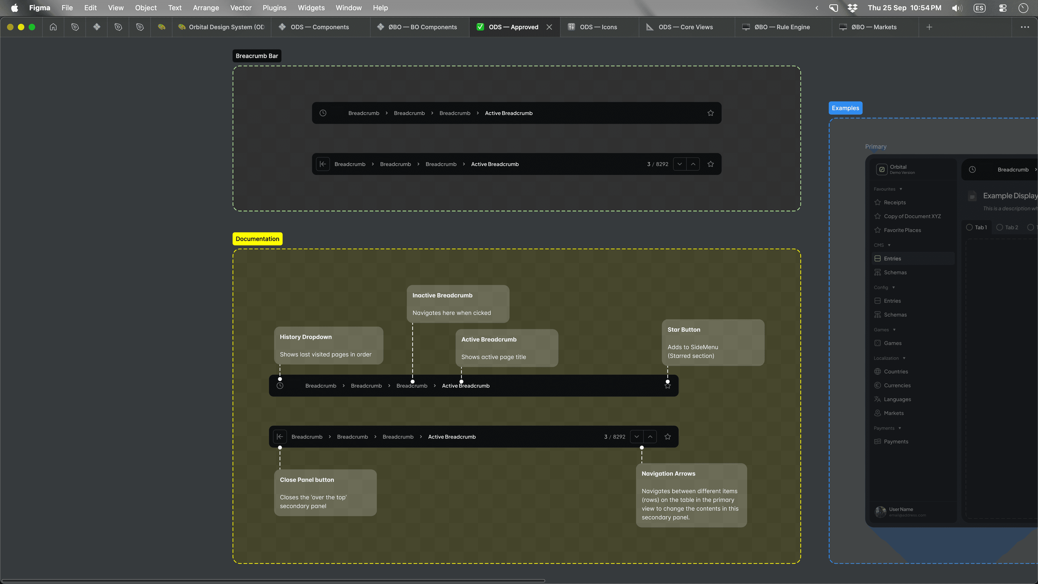Select the Tab 2 radio button
Screen dimensions: 1038x584
pos(999,227)
